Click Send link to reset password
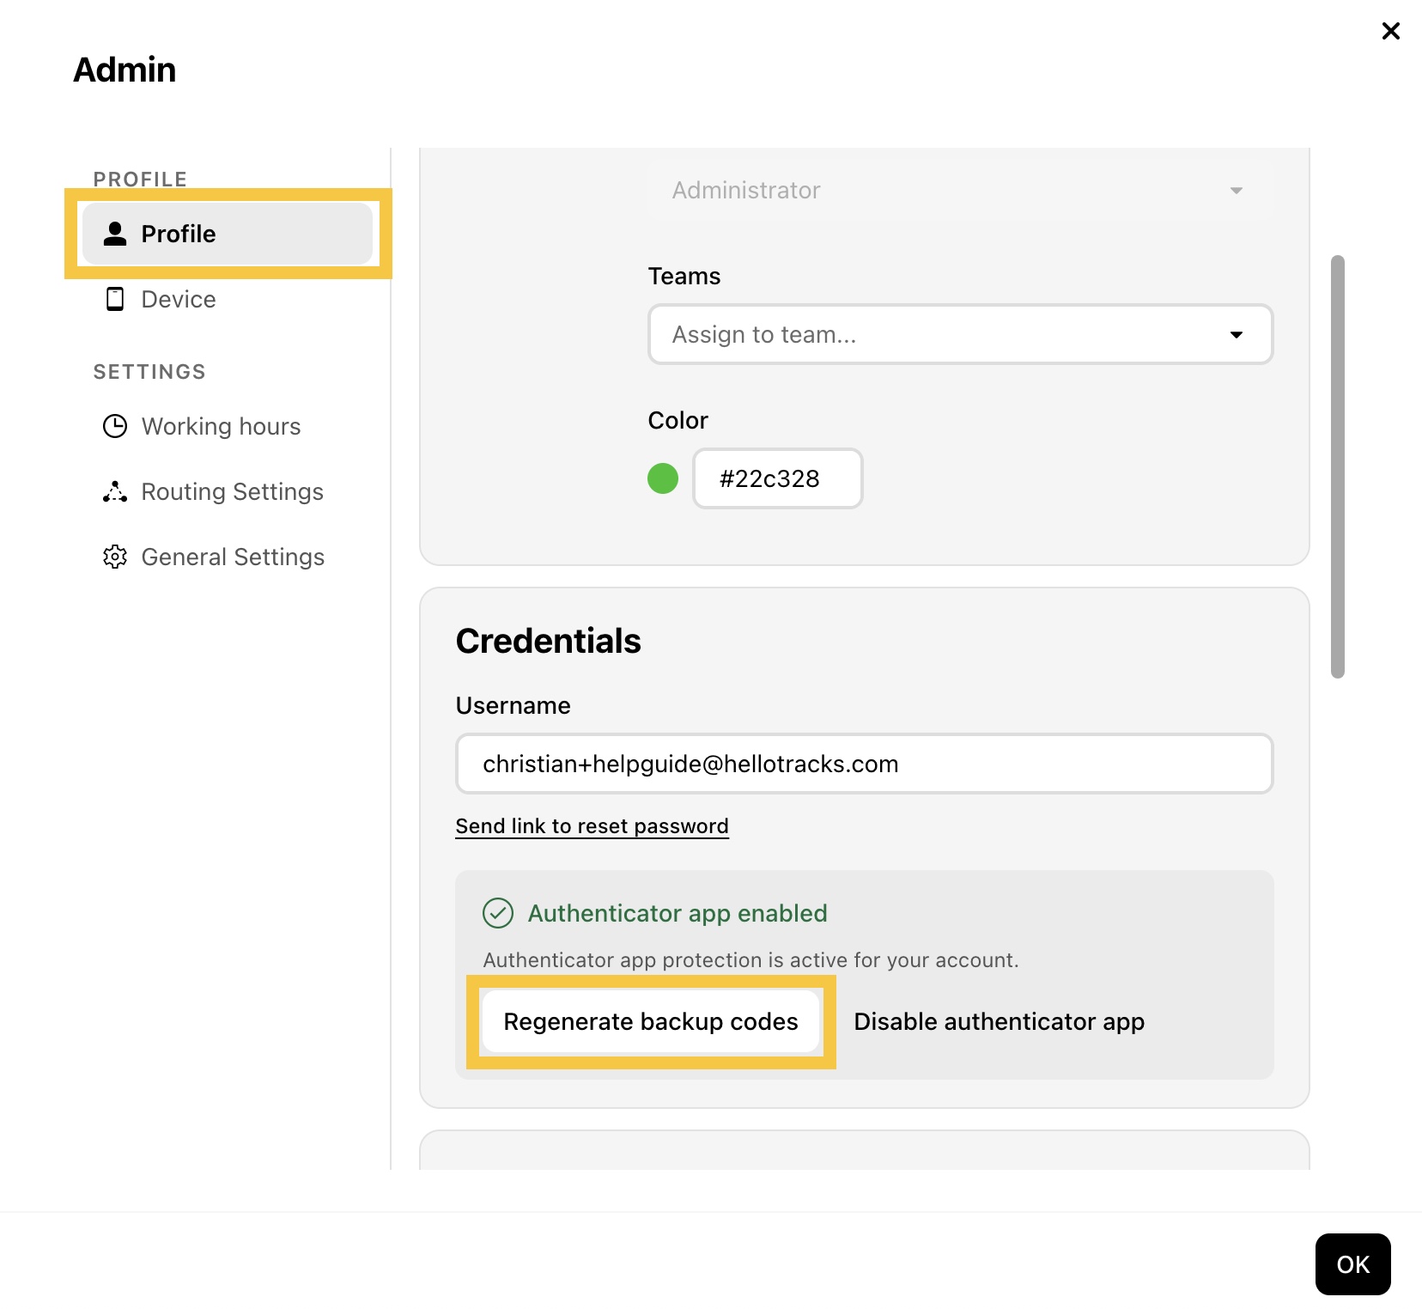 pyautogui.click(x=592, y=826)
